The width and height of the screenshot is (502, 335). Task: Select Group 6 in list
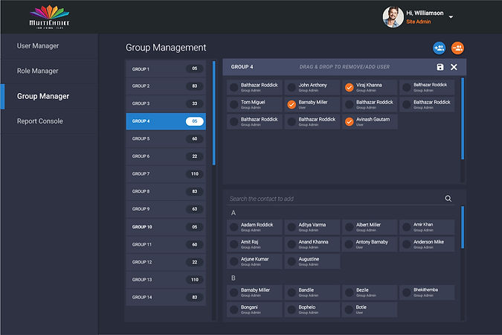pyautogui.click(x=166, y=156)
